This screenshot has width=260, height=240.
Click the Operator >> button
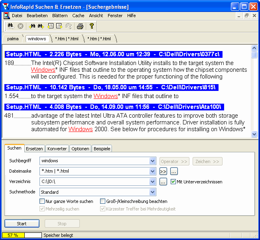pyautogui.click(x=174, y=161)
